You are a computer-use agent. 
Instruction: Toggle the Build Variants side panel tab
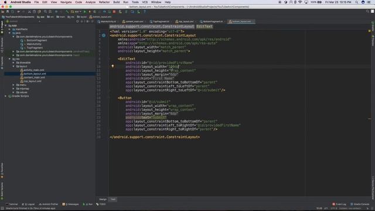coord(2,191)
